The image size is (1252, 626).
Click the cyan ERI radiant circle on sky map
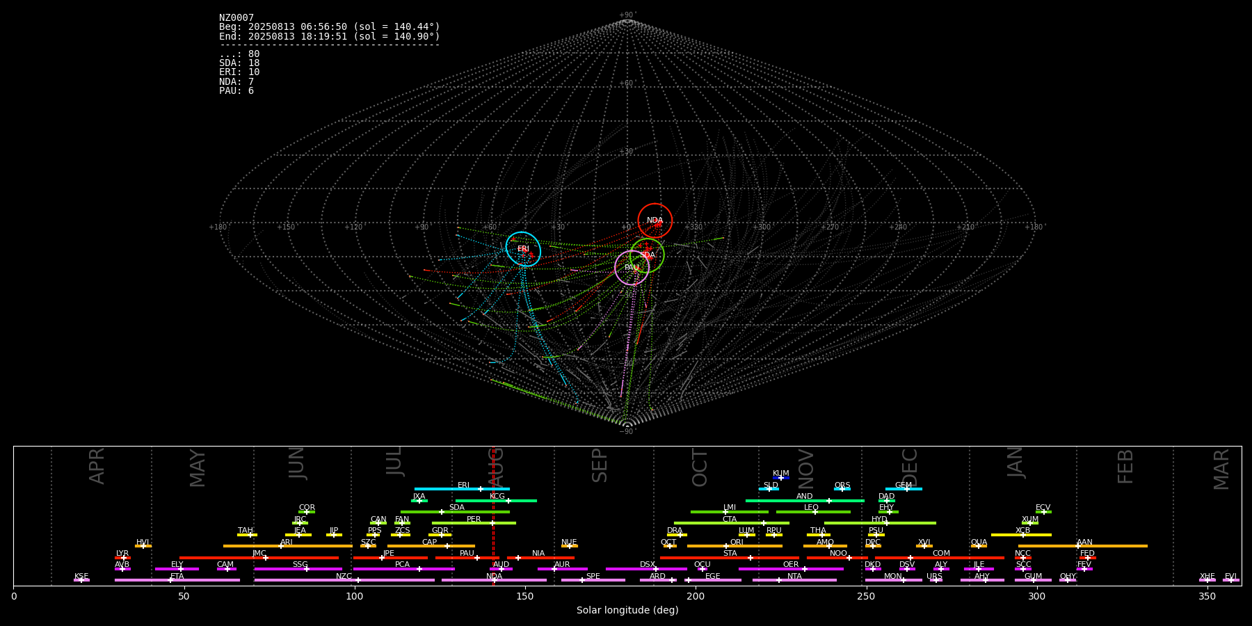523,249
